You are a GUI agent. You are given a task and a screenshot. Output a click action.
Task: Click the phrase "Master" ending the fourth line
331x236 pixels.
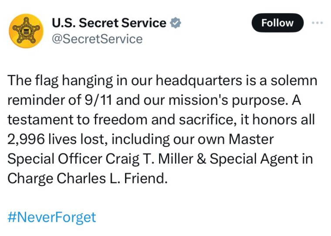pyautogui.click(x=252, y=140)
